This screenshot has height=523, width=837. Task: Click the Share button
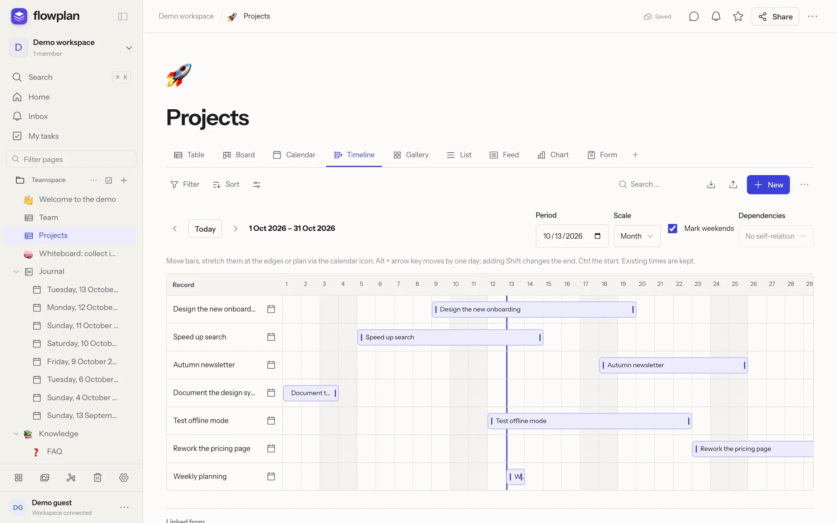[775, 17]
